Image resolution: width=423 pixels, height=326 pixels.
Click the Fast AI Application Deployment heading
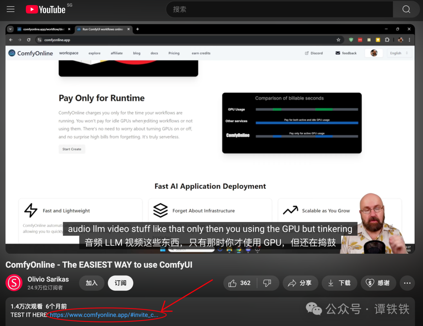pyautogui.click(x=210, y=186)
